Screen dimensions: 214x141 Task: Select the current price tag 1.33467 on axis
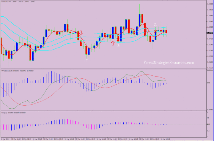point(210,33)
